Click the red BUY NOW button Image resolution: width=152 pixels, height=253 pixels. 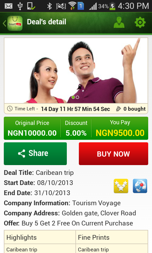click(x=113, y=154)
